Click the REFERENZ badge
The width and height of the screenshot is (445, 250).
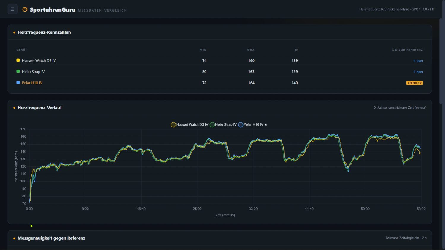(414, 83)
